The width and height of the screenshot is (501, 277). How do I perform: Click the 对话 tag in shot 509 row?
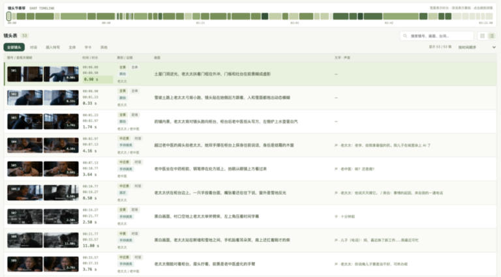pyautogui.click(x=138, y=257)
